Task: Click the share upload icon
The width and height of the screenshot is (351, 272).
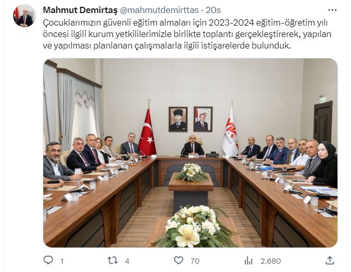Action: [x=330, y=261]
